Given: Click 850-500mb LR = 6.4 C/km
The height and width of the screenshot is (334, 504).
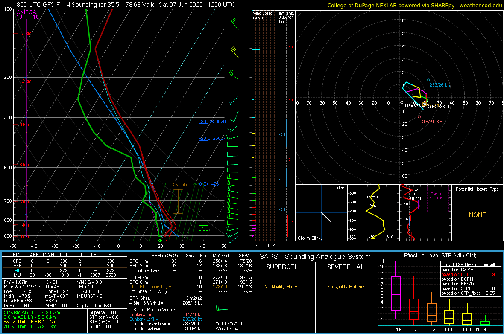Looking at the screenshot, I should coord(30,322).
